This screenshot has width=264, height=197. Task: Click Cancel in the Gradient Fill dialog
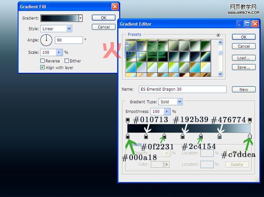coord(103,27)
